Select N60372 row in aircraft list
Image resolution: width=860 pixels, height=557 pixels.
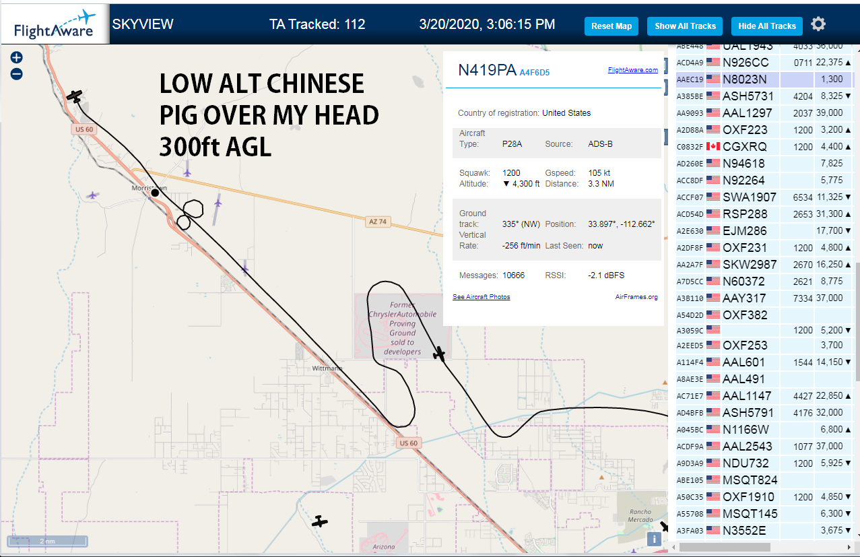point(765,282)
